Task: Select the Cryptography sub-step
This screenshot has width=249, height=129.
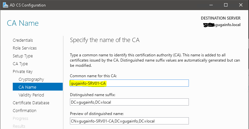Action: pyautogui.click(x=31, y=79)
